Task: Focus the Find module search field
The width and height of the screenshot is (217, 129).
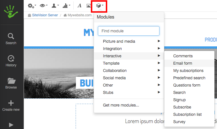Action: tap(129, 31)
